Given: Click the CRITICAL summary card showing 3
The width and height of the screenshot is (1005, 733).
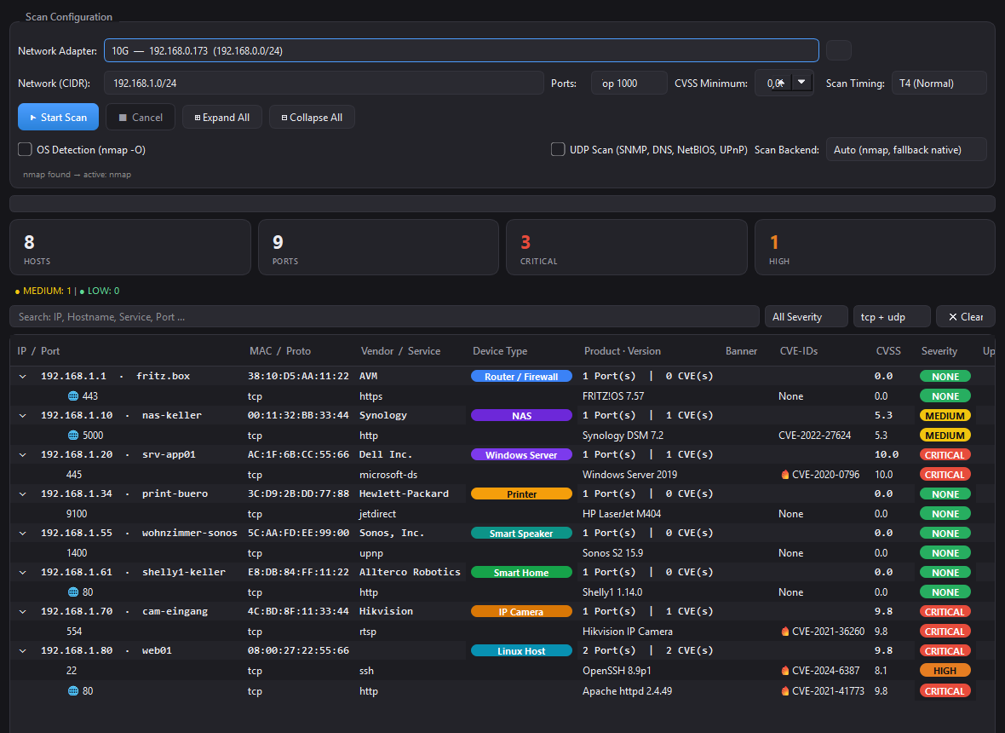Looking at the screenshot, I should click(626, 247).
